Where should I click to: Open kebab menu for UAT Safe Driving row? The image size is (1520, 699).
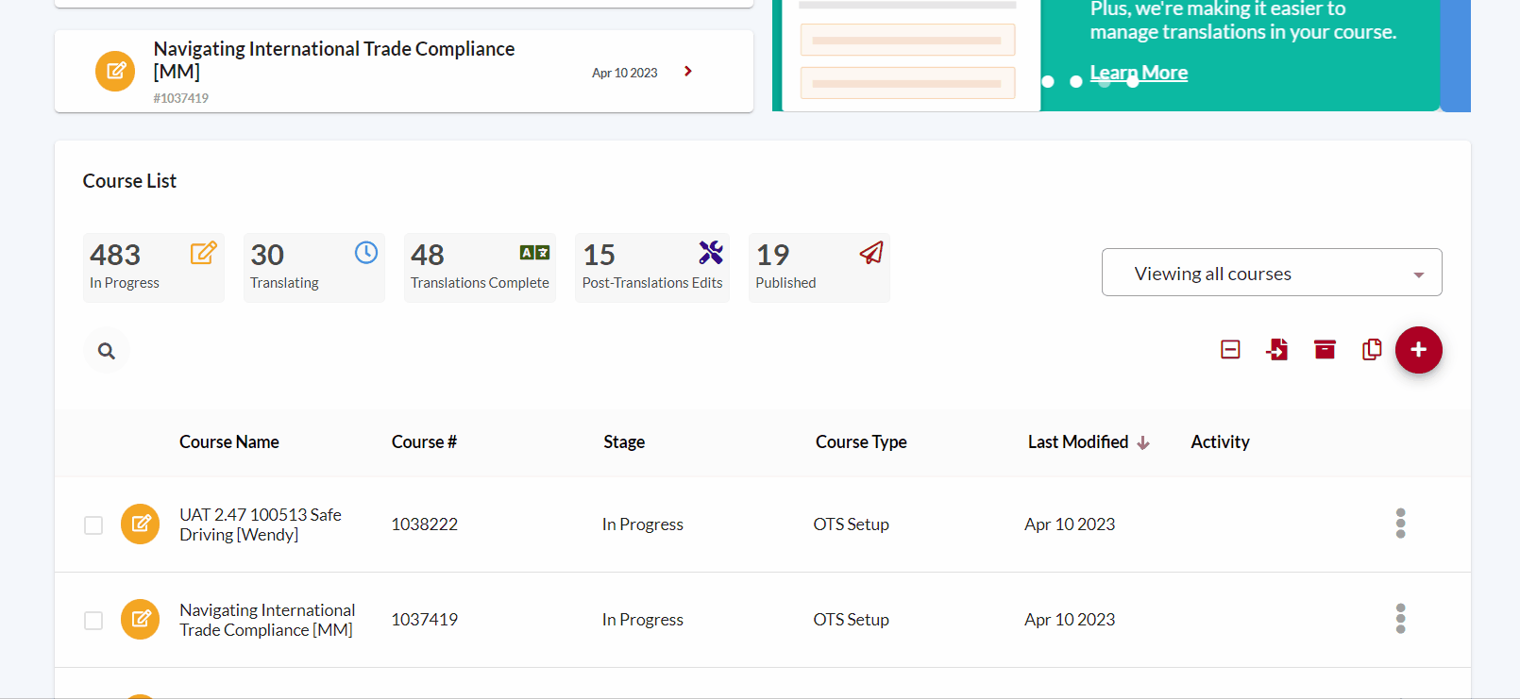pyautogui.click(x=1400, y=524)
